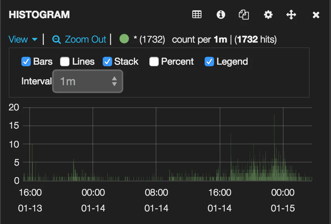Click the 08:00 01-14 axis label

click(x=156, y=200)
